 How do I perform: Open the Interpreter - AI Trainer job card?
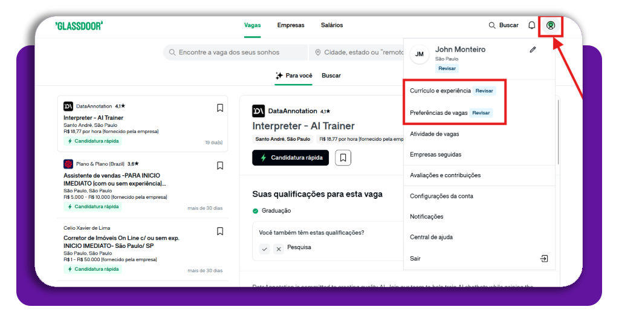143,123
